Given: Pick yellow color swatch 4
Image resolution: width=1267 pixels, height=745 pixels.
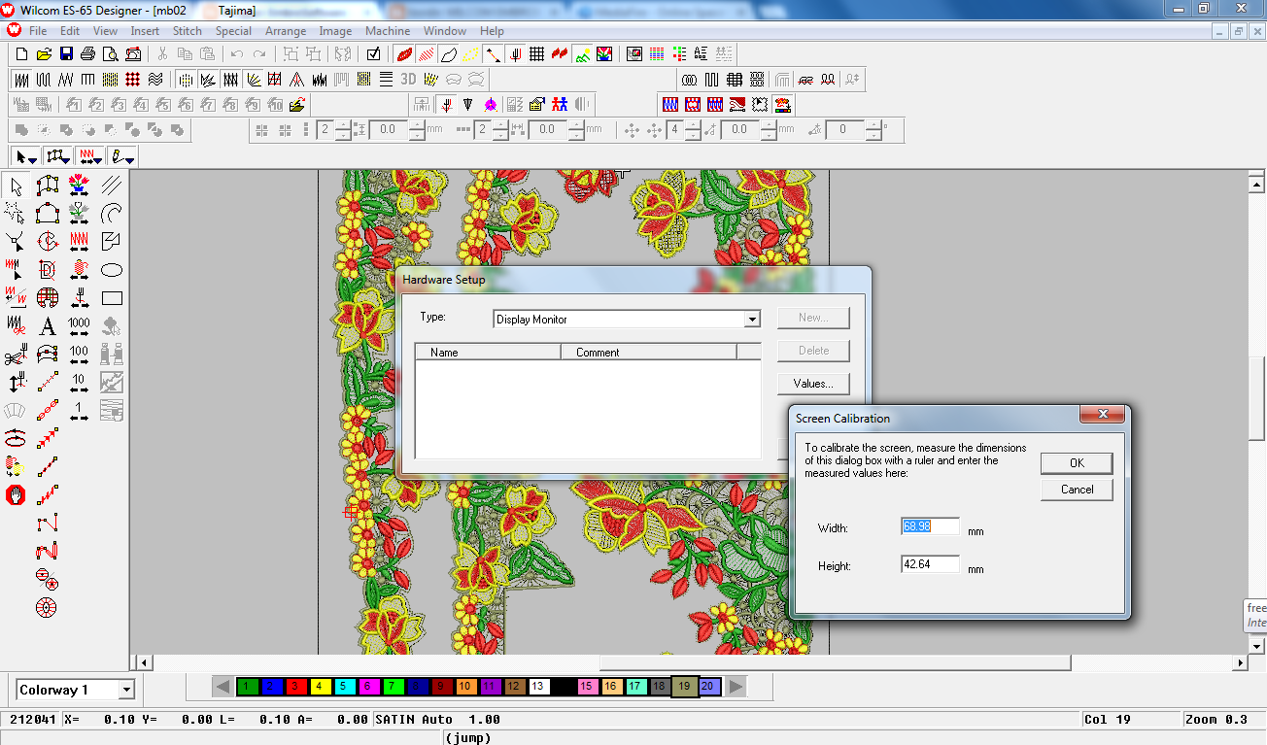Looking at the screenshot, I should 321,687.
